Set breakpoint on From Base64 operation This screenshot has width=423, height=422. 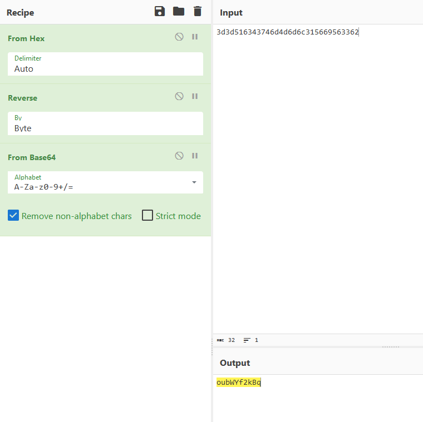(195, 156)
